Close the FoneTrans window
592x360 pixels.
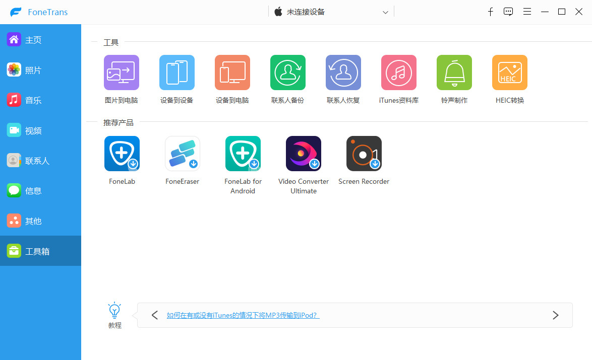[579, 12]
